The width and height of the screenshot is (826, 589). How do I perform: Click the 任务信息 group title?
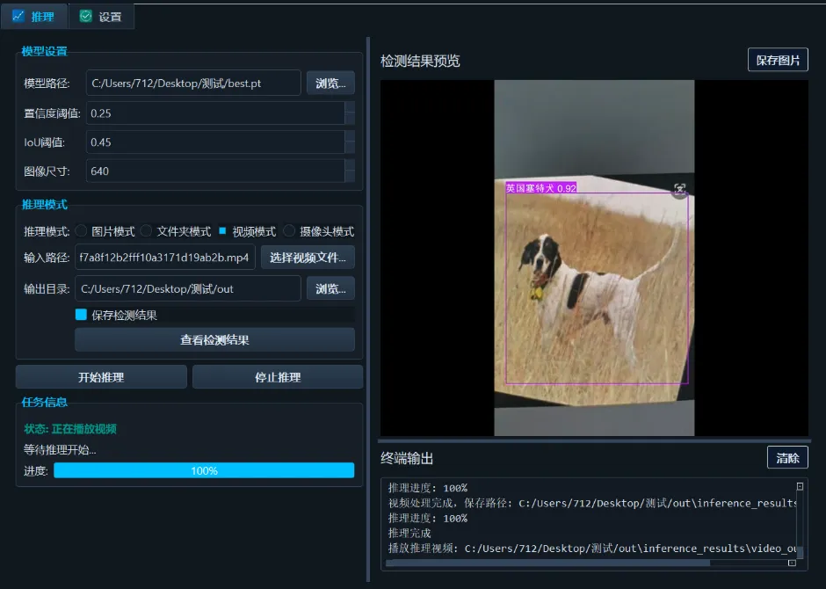coord(44,402)
